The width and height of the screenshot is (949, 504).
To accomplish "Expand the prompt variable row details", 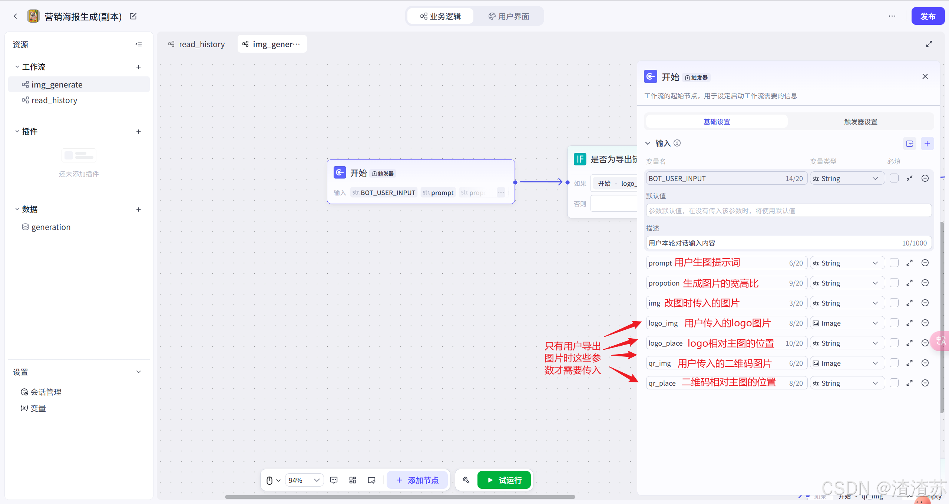I will click(909, 263).
